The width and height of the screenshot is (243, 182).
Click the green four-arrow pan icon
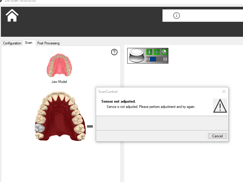click(x=157, y=52)
